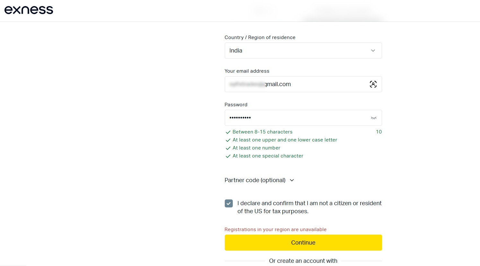Screen dimensions: 480x266
Task: Click 'Partner code (optional)' label
Action: click(x=255, y=180)
